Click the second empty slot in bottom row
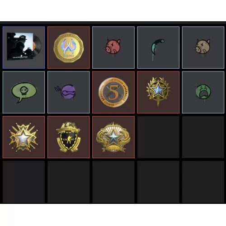 click(69, 182)
